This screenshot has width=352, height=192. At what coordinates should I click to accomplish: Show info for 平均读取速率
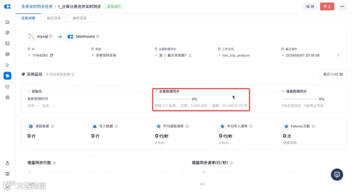point(187,126)
